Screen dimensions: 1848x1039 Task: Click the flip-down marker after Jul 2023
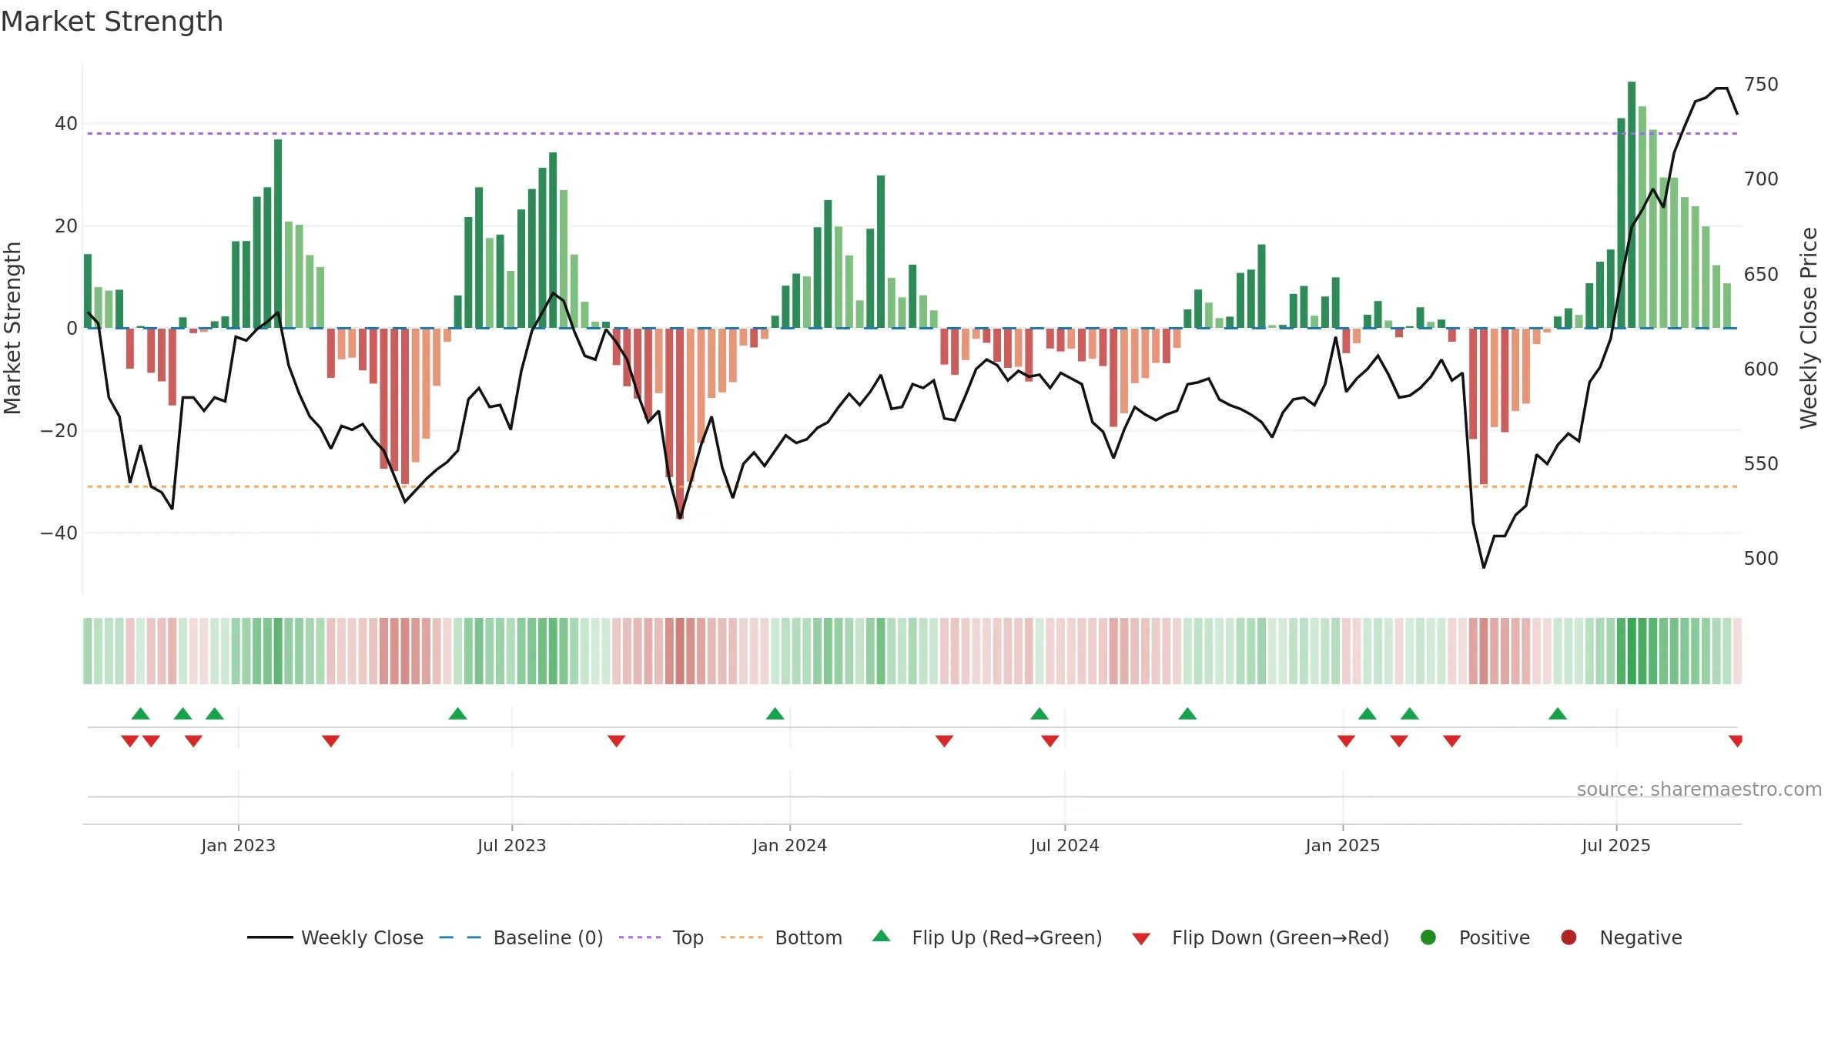click(617, 740)
